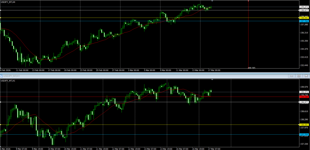Click the 156.310 level on H4 price scale
Image resolution: width=310 pixels, height=150 pixels.
304,33
